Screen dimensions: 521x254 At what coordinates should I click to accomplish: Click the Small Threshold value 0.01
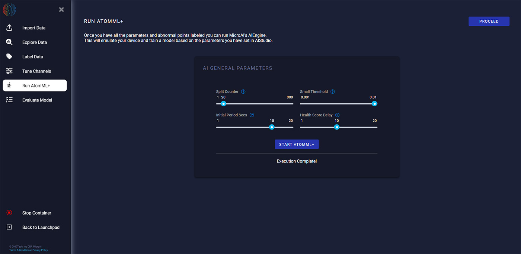(x=373, y=97)
